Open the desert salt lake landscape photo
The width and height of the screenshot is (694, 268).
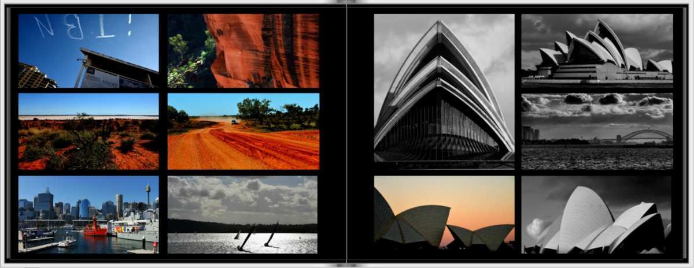(88, 132)
